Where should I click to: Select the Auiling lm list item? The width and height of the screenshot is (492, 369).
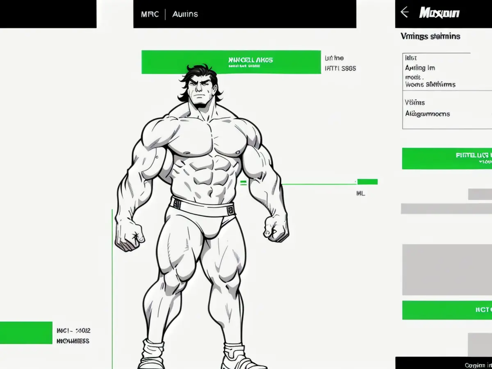[420, 68]
